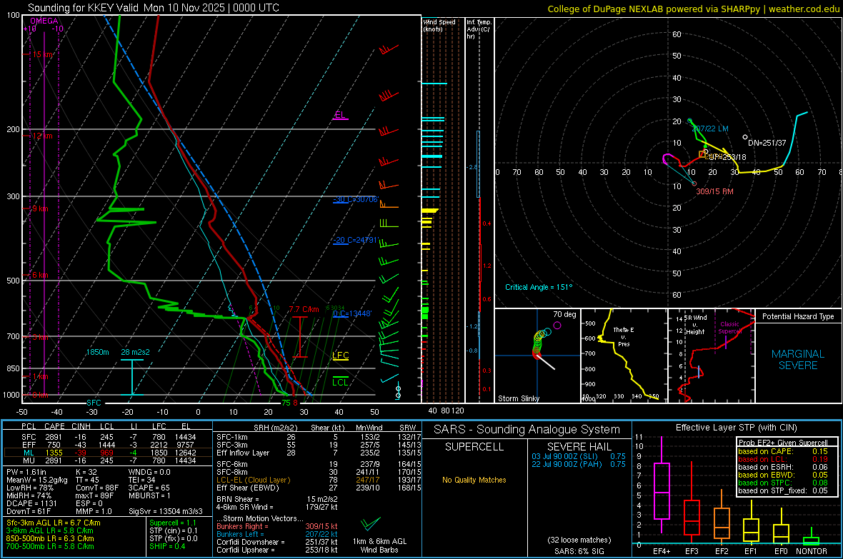Click the -30 C=30706' height label
843x559 pixels.
click(x=356, y=199)
